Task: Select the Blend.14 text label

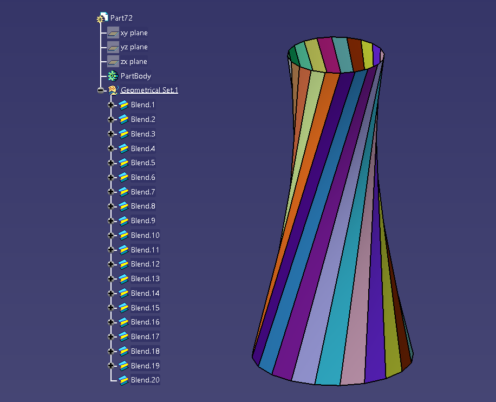Action: pos(145,293)
